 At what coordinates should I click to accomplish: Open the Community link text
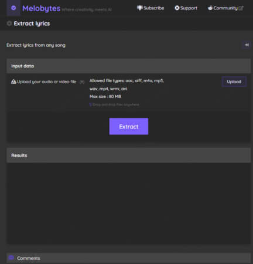click(225, 8)
